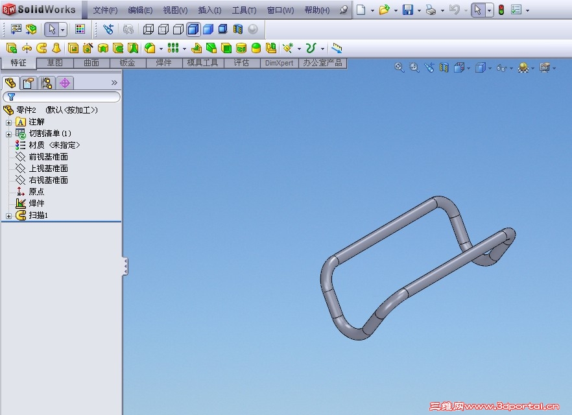The height and width of the screenshot is (415, 572).
Task: Expand the 切割清单(1) tree node
Action: [9, 134]
